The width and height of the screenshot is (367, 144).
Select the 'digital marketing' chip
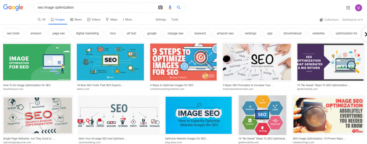87,33
